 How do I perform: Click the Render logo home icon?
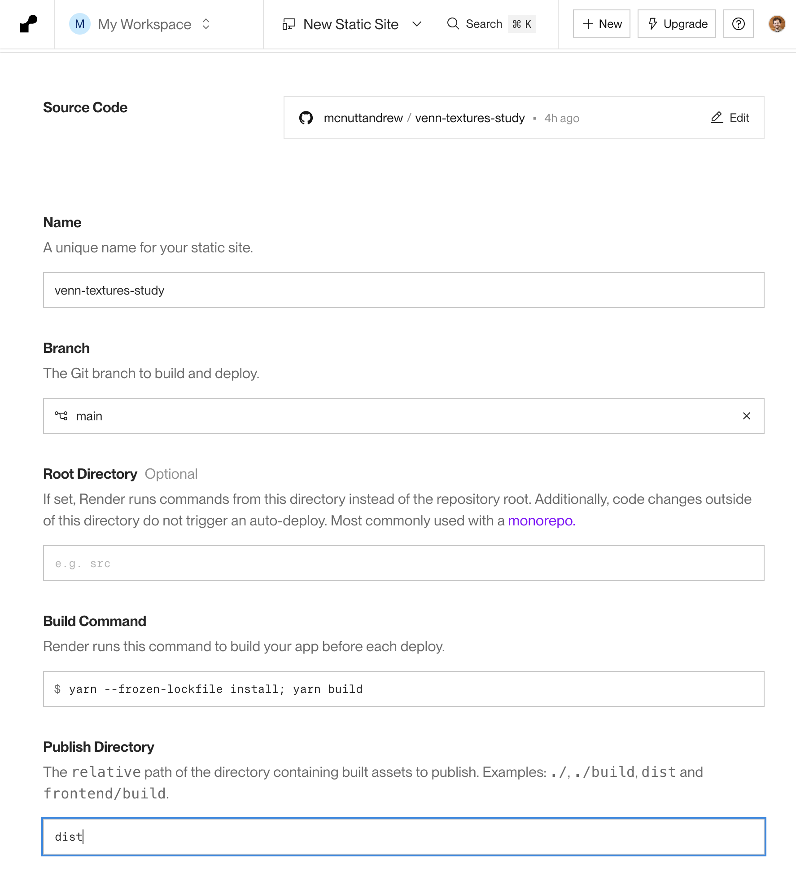[x=28, y=24]
